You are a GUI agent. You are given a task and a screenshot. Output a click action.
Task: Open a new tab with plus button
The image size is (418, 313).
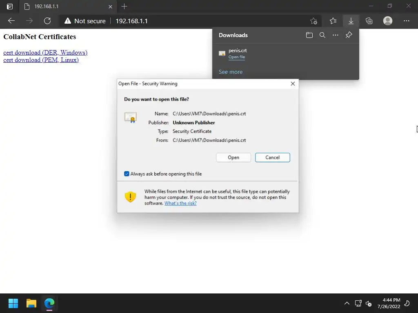point(124,7)
